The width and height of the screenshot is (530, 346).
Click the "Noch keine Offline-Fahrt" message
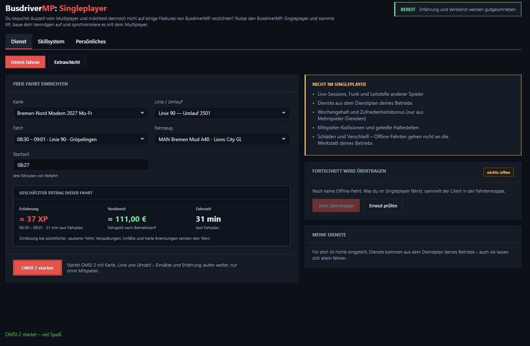tap(408, 191)
